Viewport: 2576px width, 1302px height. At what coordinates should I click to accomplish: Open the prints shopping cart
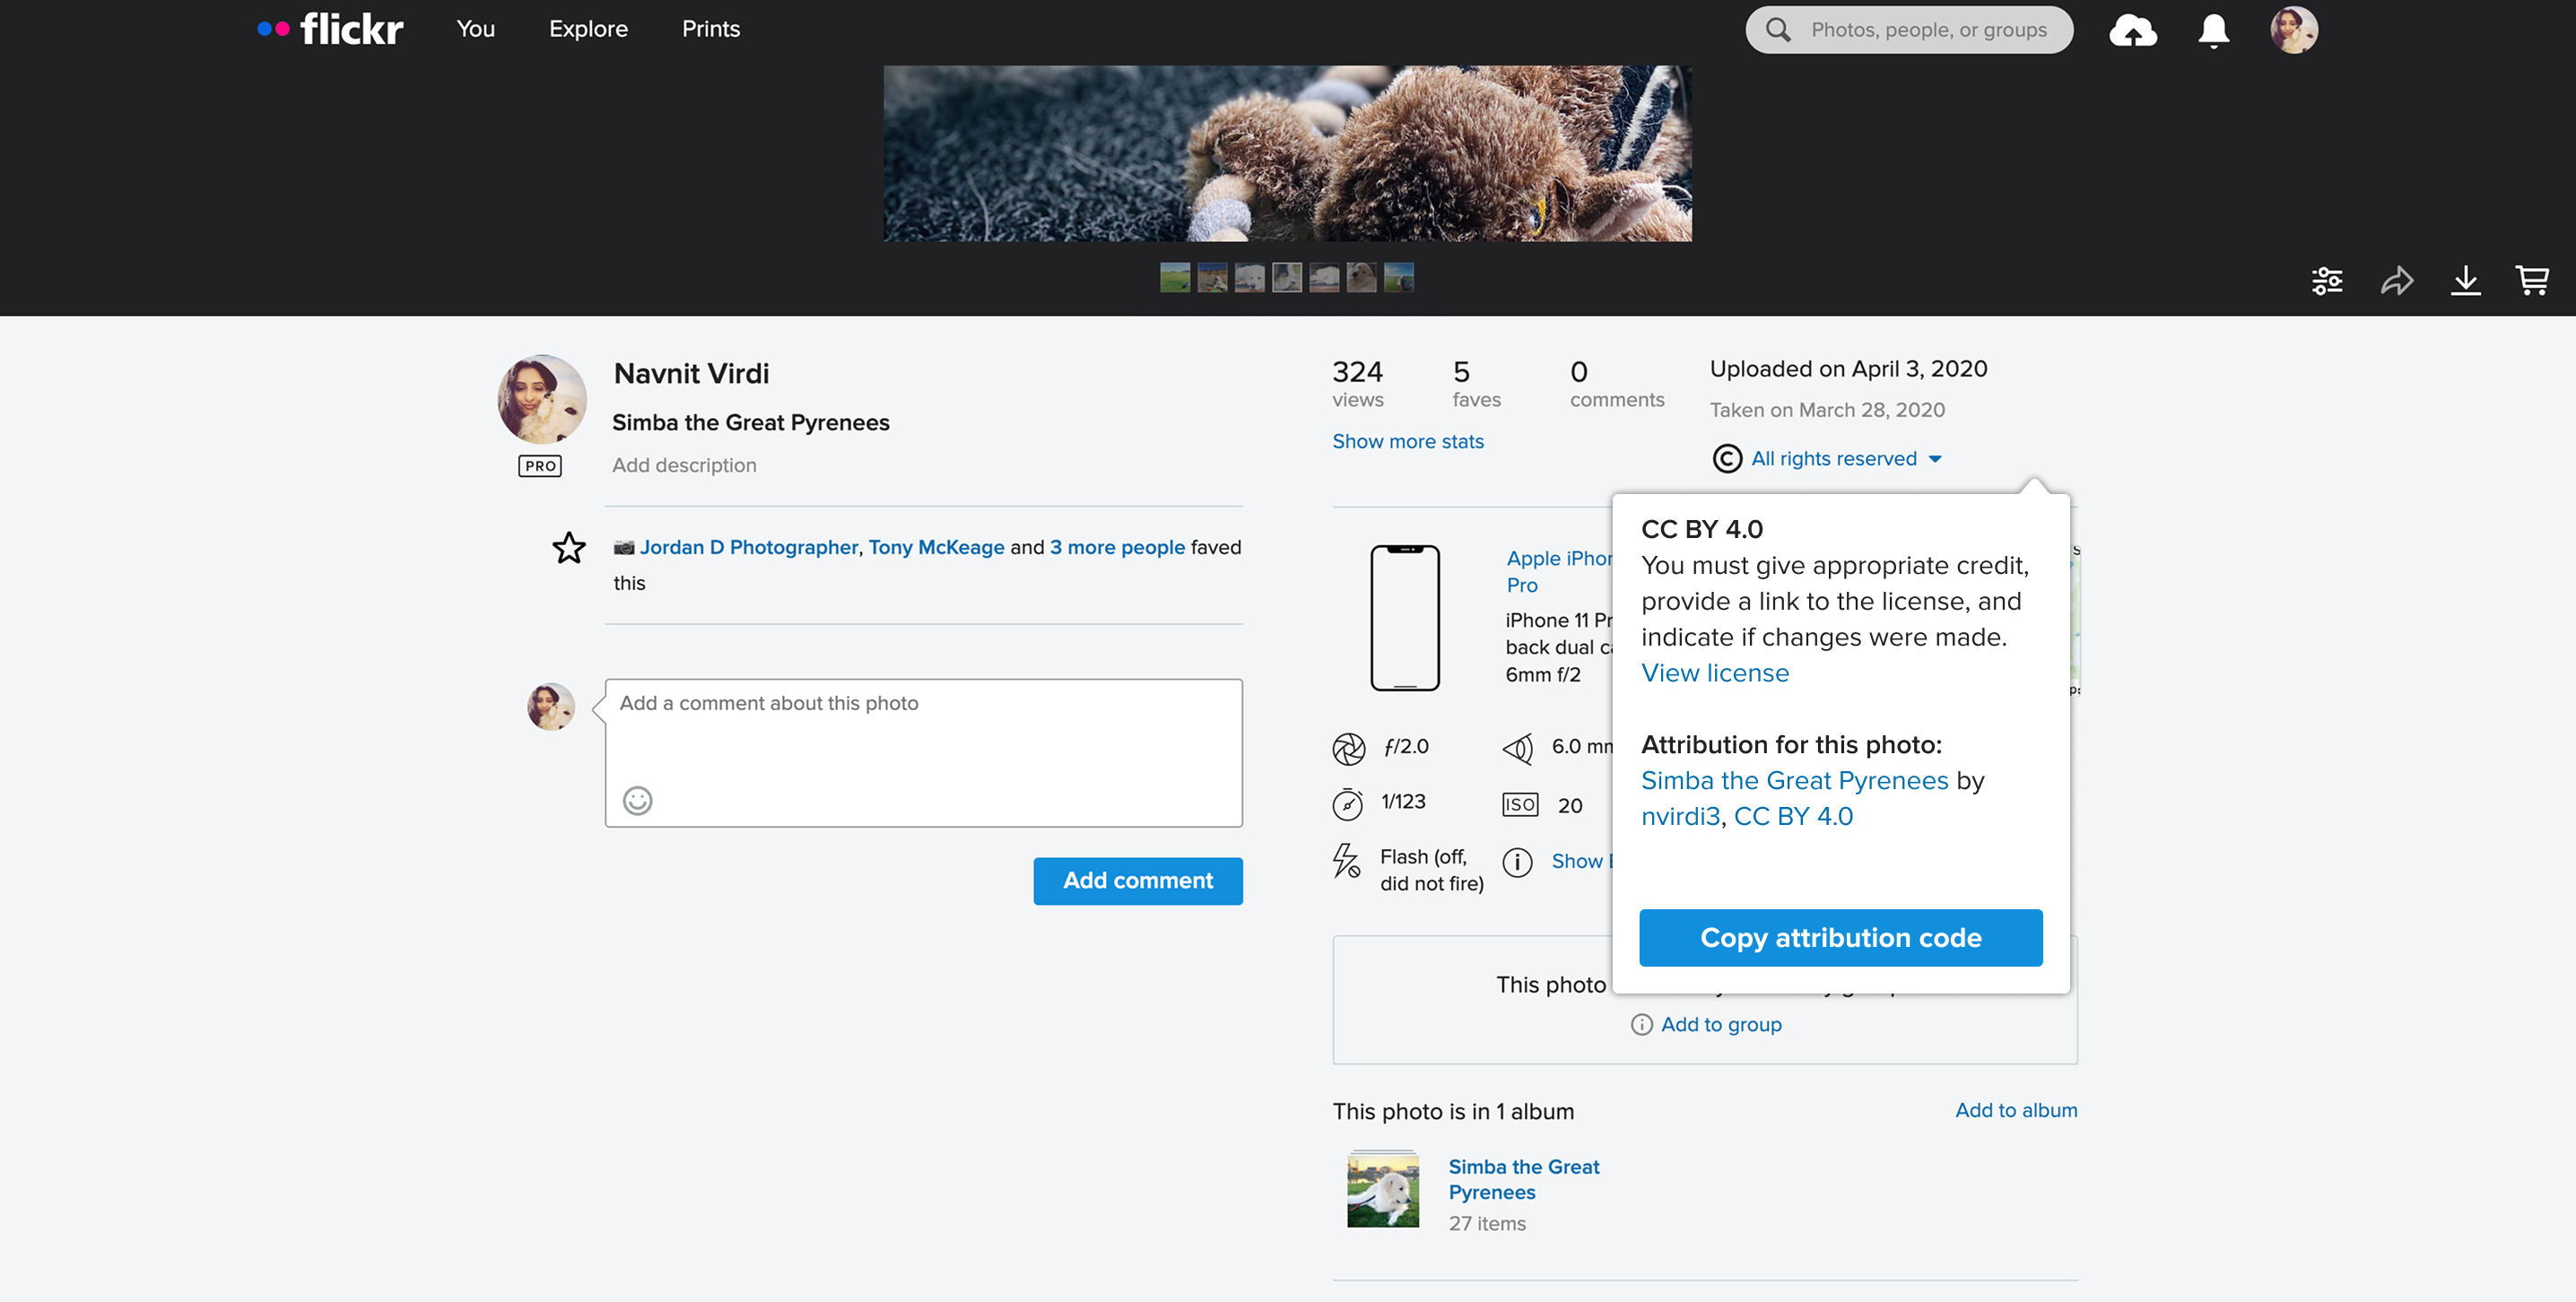click(x=2534, y=281)
